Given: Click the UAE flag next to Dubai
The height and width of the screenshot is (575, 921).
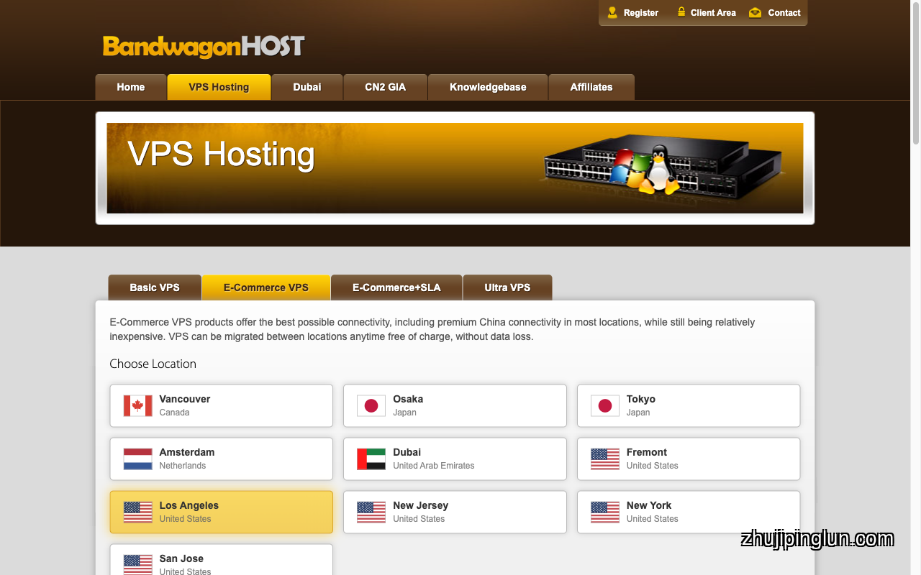Looking at the screenshot, I should (x=371, y=459).
